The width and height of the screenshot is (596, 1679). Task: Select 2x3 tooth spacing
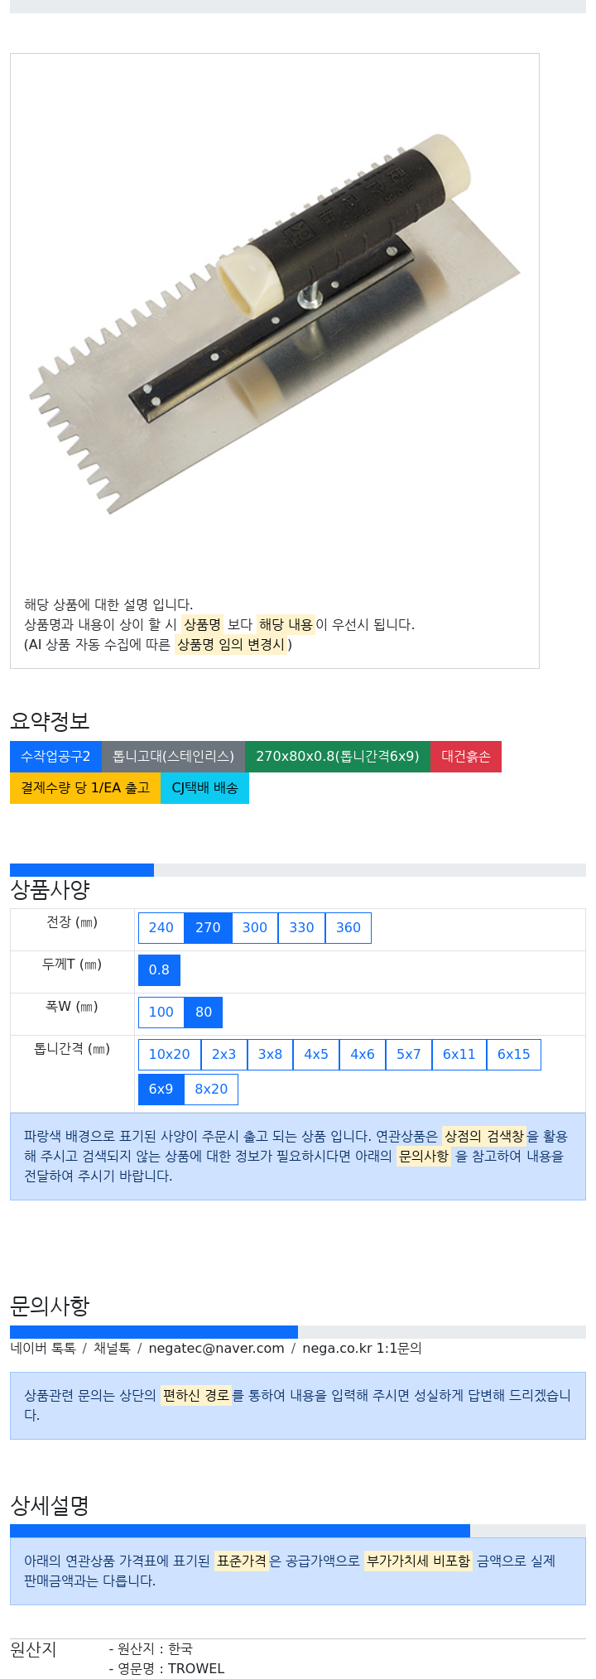[x=223, y=1055]
